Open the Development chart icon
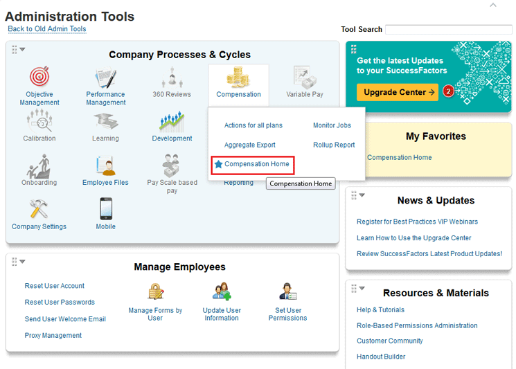Screen dimensions: 516x369 172,122
